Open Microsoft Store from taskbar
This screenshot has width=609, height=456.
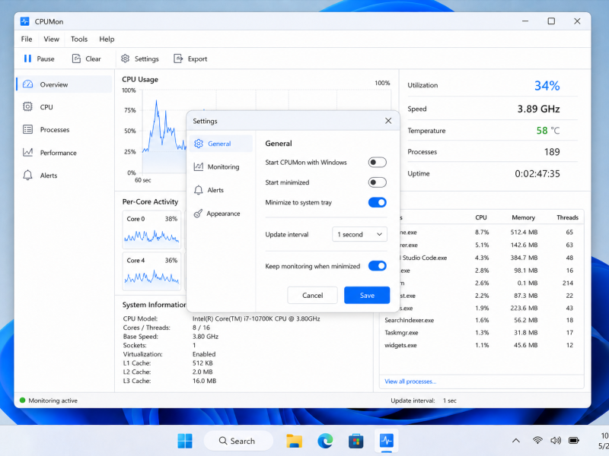point(356,441)
